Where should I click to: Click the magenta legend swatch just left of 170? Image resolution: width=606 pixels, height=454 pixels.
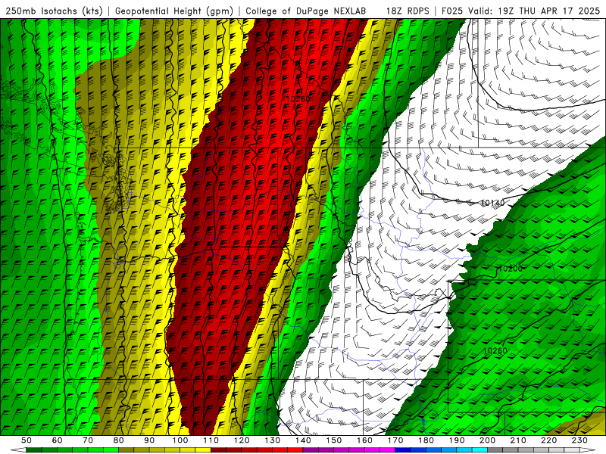(x=388, y=450)
